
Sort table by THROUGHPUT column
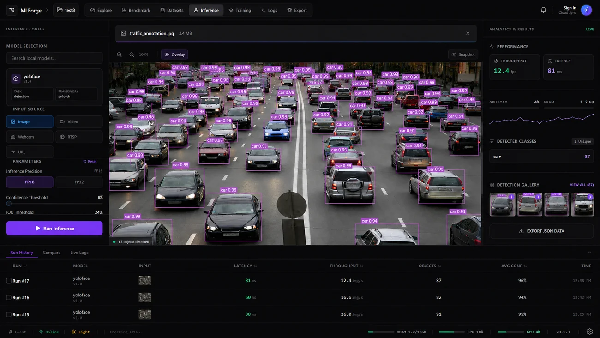point(346,266)
